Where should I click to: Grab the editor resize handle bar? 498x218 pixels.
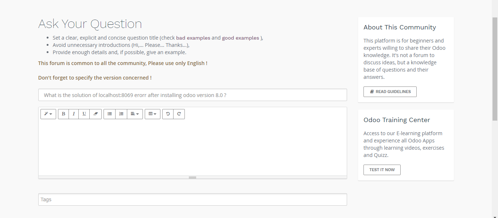[x=192, y=177]
